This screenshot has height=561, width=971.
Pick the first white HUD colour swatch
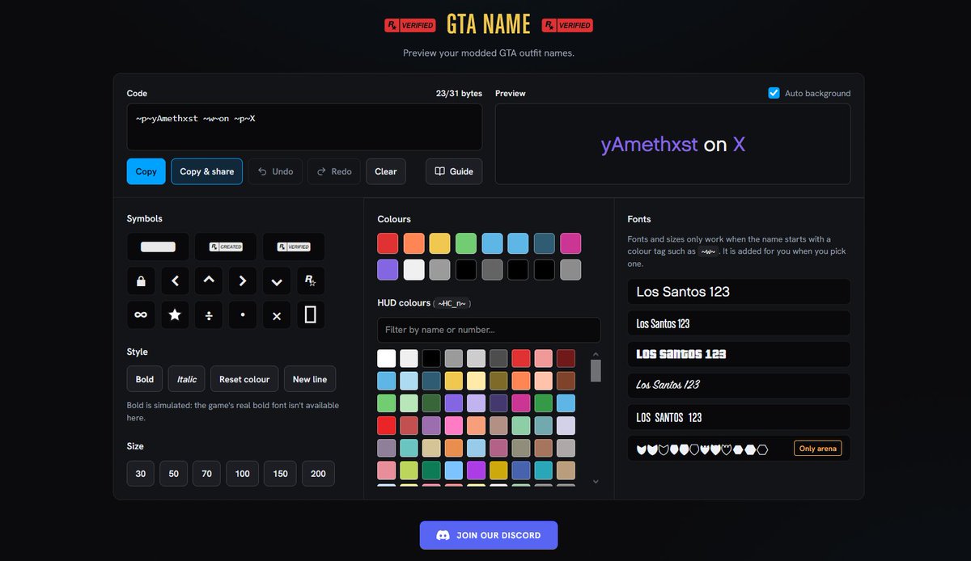pos(387,358)
